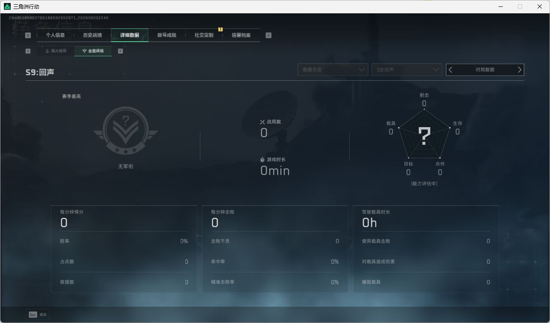Click the 无军衔 rank emblem
The width and height of the screenshot is (550, 323).
click(x=126, y=131)
